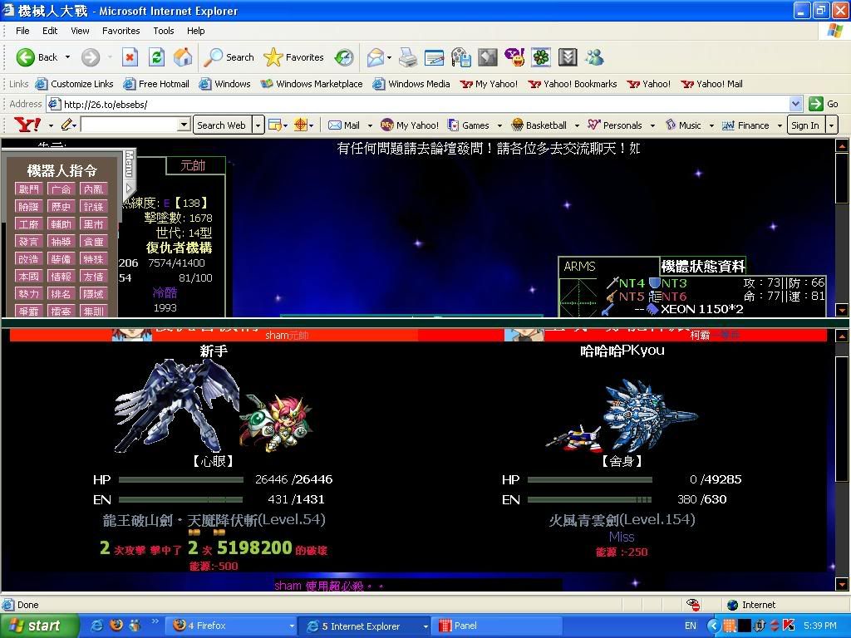Click the Yahoo toolbar search input

click(x=130, y=125)
